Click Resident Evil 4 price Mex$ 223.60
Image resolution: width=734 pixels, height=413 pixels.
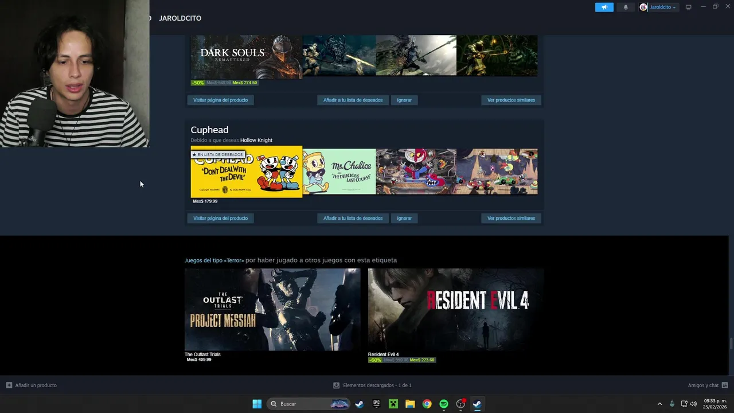[x=422, y=360]
